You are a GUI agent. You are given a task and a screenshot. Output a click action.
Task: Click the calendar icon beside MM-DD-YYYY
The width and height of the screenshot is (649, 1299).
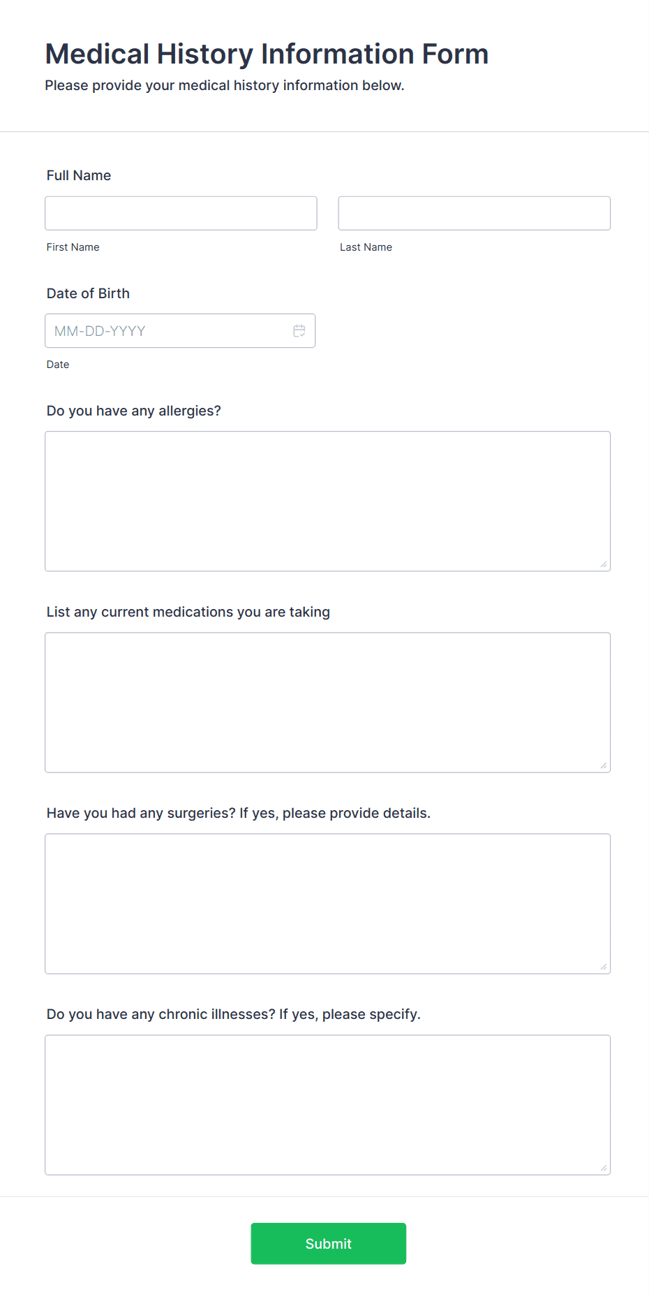pyautogui.click(x=299, y=330)
